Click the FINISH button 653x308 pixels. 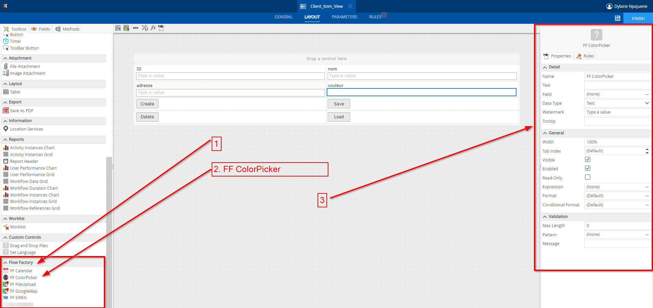click(x=638, y=18)
